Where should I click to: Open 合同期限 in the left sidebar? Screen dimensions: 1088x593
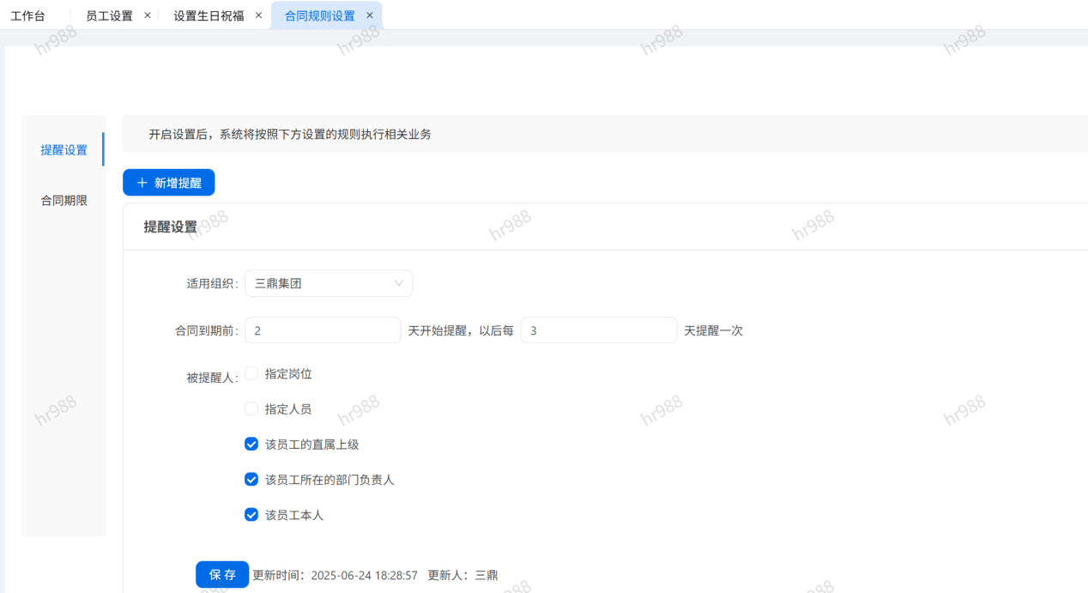64,201
